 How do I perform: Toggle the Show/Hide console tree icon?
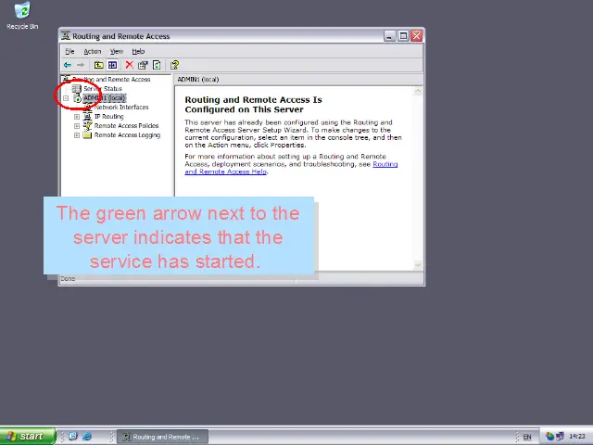pos(112,65)
